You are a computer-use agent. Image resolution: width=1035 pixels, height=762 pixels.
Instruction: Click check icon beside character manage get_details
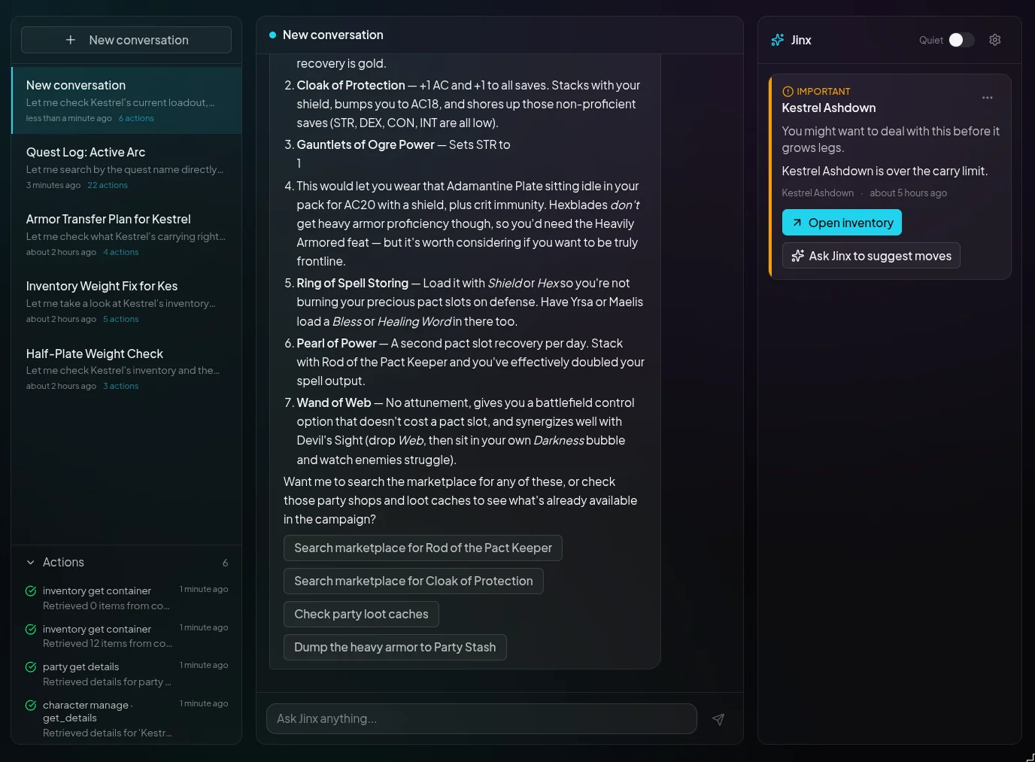coord(31,706)
